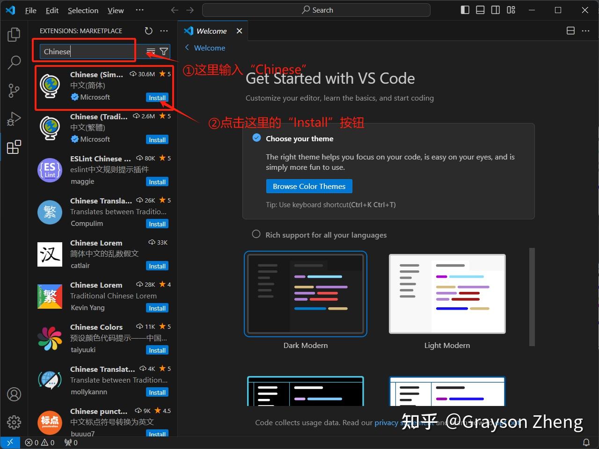This screenshot has height=449, width=599.
Task: Toggle the Primary Side Bar visibility
Action: pyautogui.click(x=465, y=9)
